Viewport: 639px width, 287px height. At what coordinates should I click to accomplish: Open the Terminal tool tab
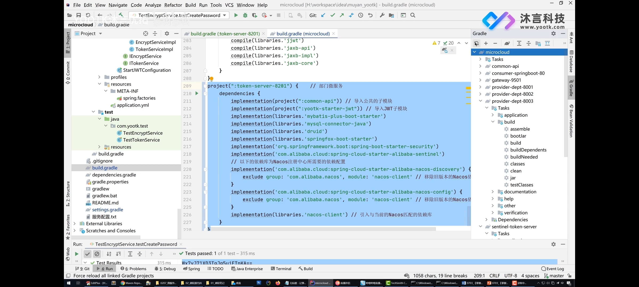click(x=281, y=269)
